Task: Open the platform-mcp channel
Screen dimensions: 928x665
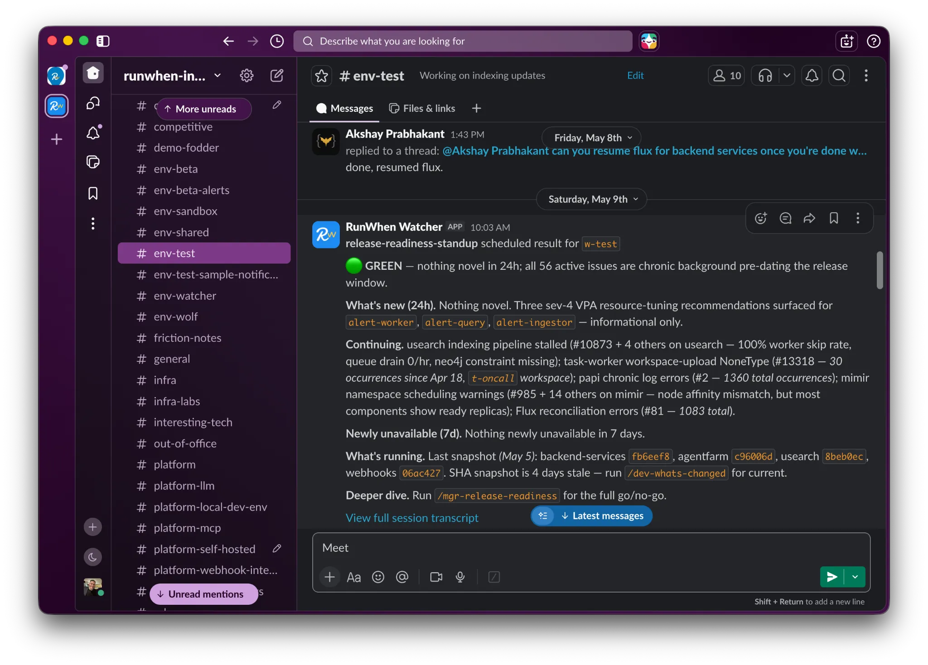Action: [x=204, y=528]
